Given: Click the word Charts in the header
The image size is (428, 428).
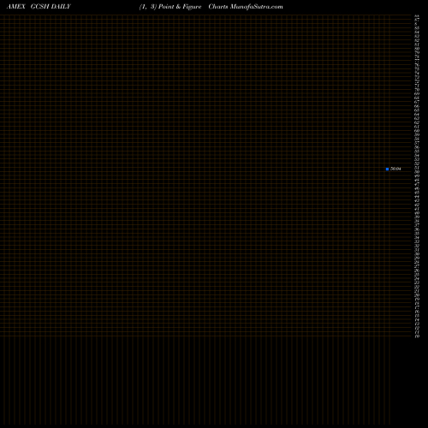Looking at the screenshot, I should [x=218, y=7].
